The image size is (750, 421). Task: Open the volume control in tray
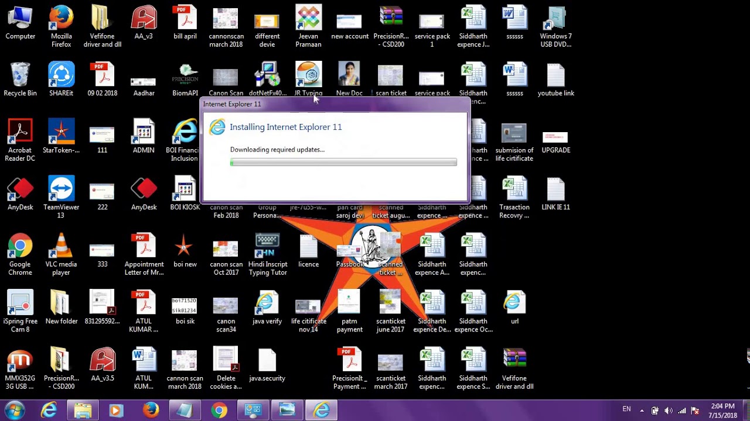point(668,410)
